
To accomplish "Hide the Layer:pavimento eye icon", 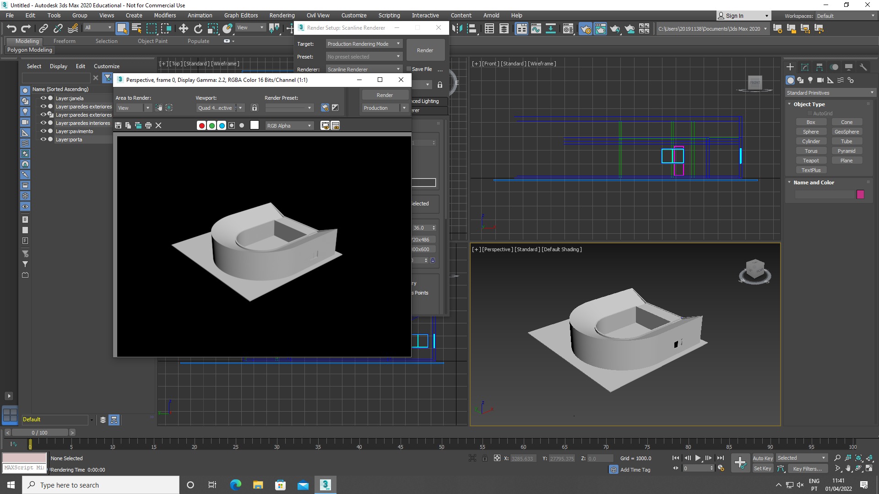I will [x=43, y=131].
